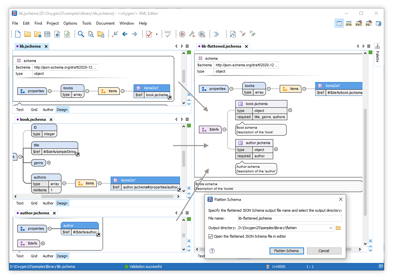Screen dimensions: 394x279
Task: Click the Open file folder icon
Action: point(27,34)
